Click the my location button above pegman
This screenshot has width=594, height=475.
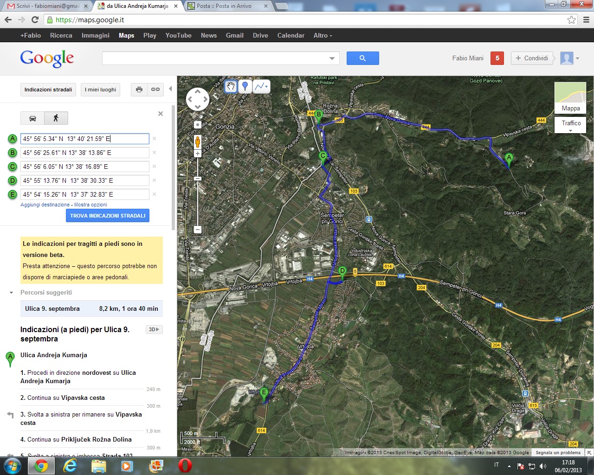pyautogui.click(x=198, y=125)
